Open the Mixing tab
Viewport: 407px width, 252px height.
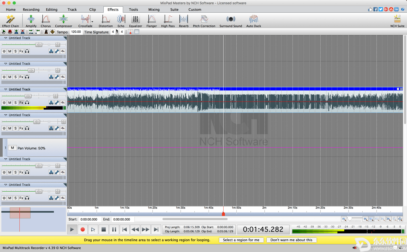point(154,9)
